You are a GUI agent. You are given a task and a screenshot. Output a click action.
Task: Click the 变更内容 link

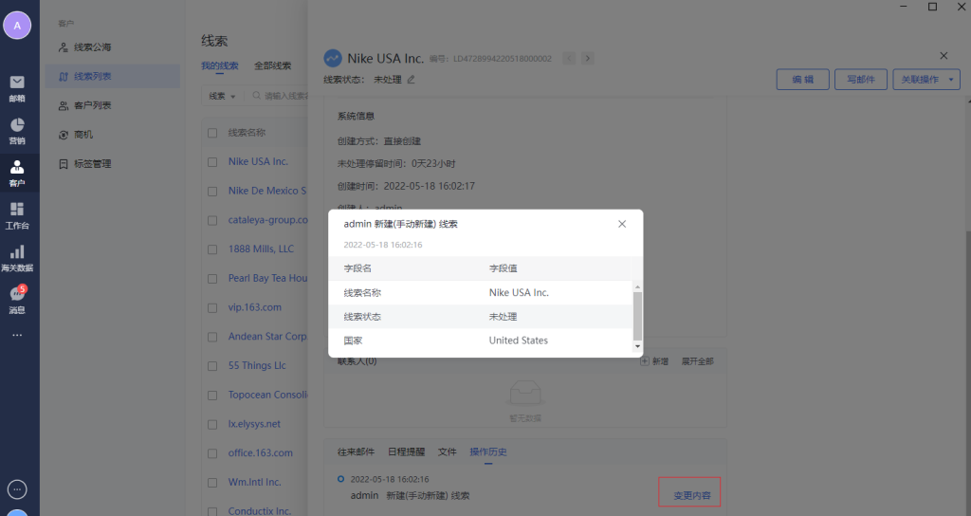(689, 495)
